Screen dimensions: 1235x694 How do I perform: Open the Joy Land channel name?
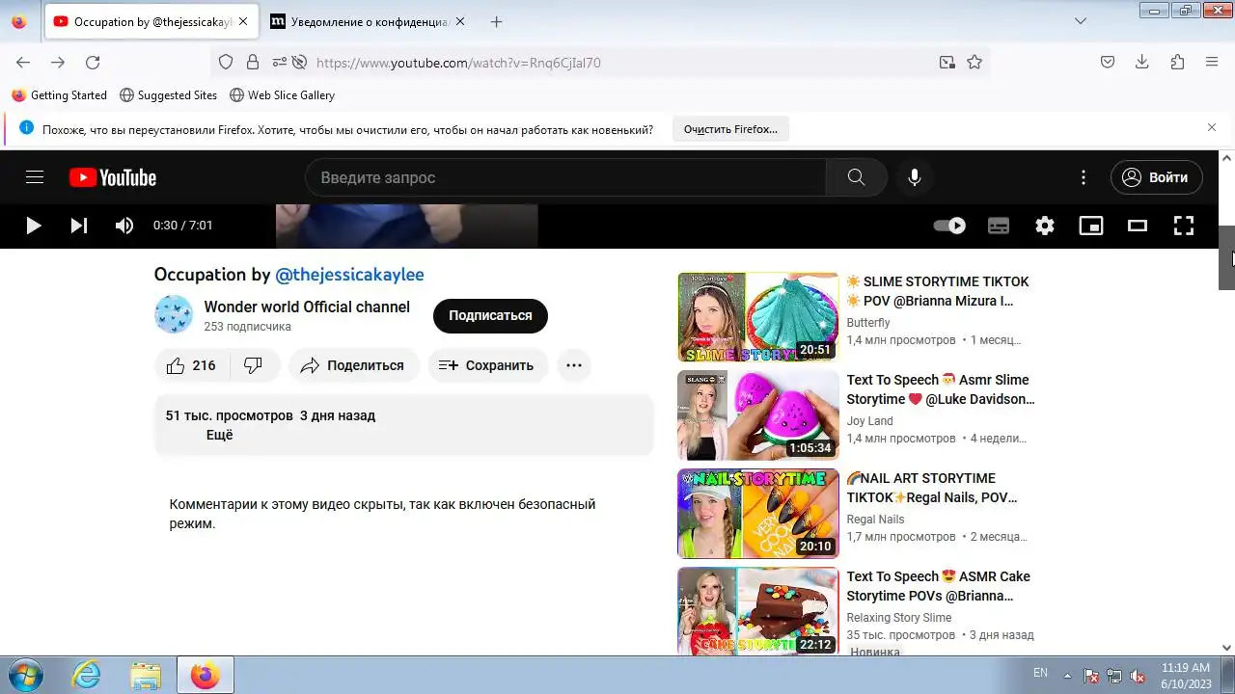point(870,421)
